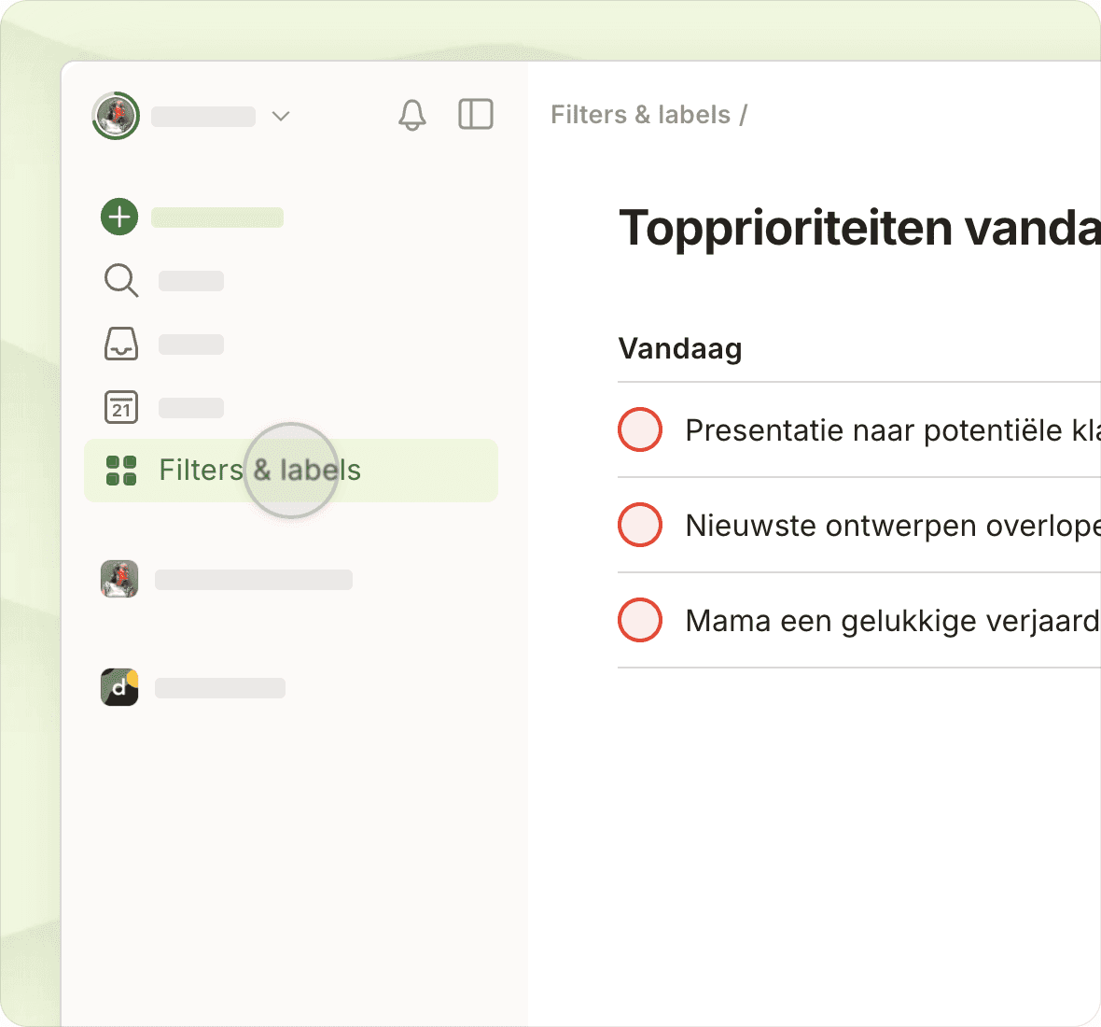
Task: Open search via the magnifier icon
Action: [x=120, y=280]
